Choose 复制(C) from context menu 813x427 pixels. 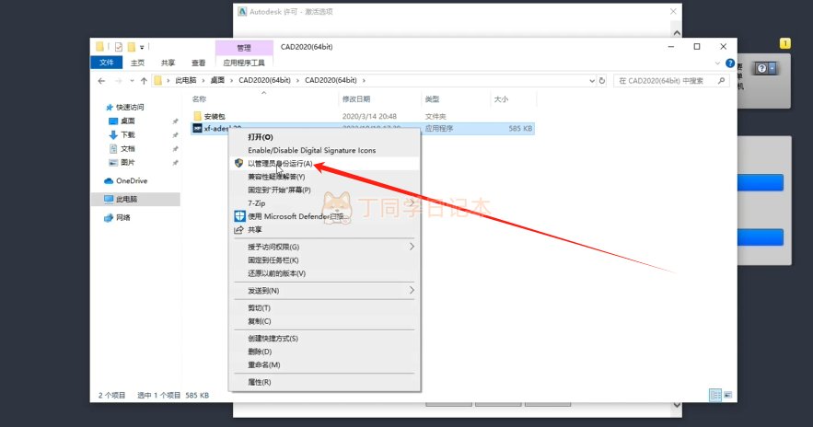point(260,321)
